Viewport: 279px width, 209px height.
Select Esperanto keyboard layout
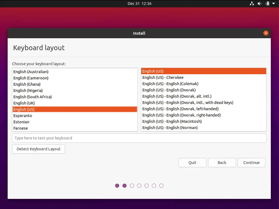point(75,116)
